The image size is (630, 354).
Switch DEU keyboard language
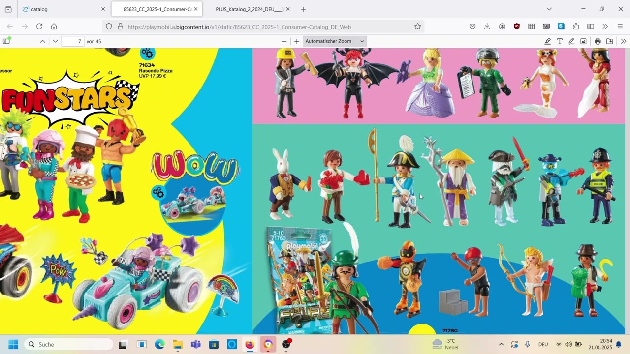click(x=543, y=344)
